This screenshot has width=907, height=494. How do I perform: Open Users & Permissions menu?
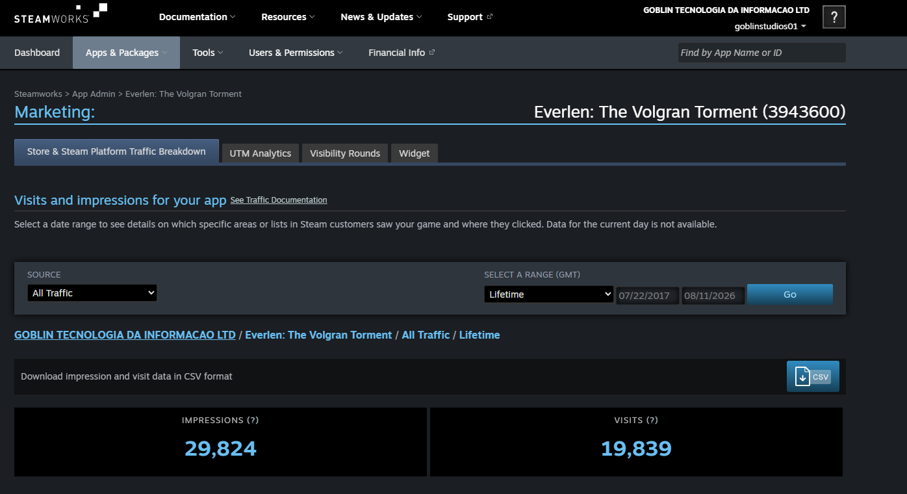[x=296, y=53]
